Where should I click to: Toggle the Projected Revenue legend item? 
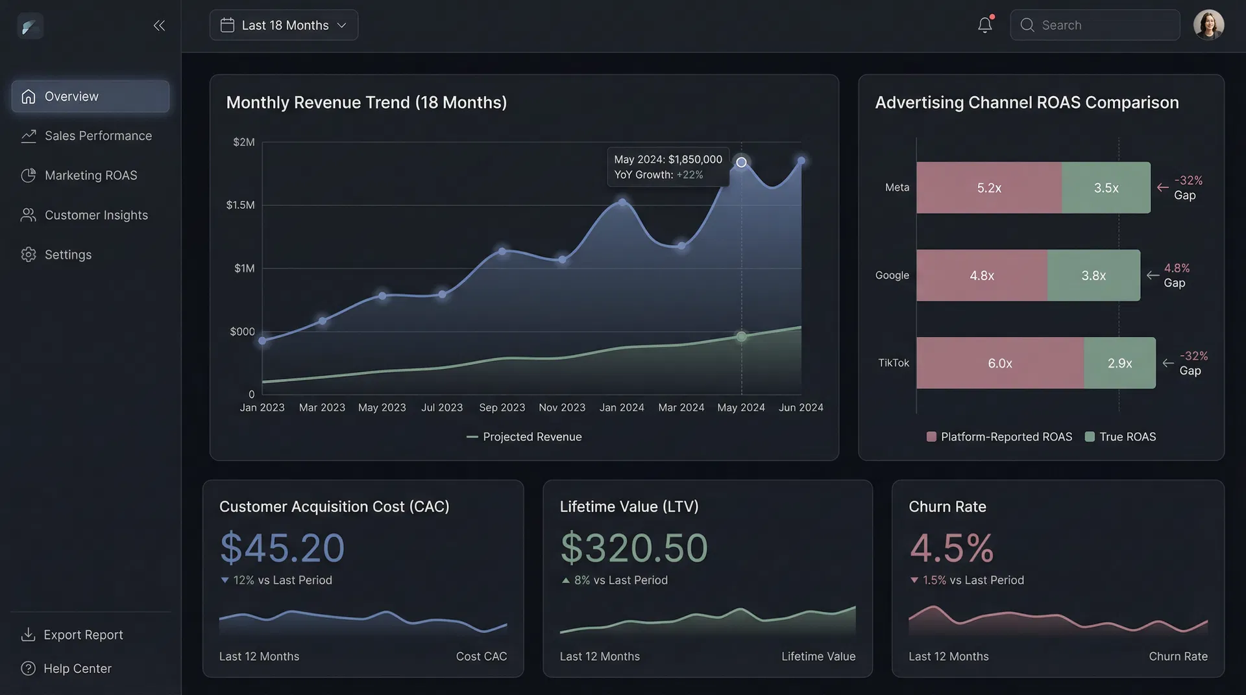(524, 436)
